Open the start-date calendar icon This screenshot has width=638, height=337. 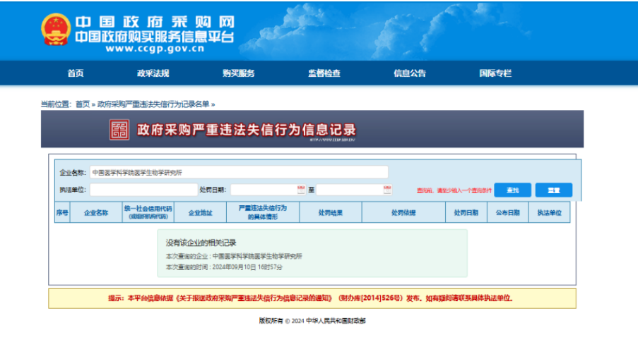click(x=301, y=190)
